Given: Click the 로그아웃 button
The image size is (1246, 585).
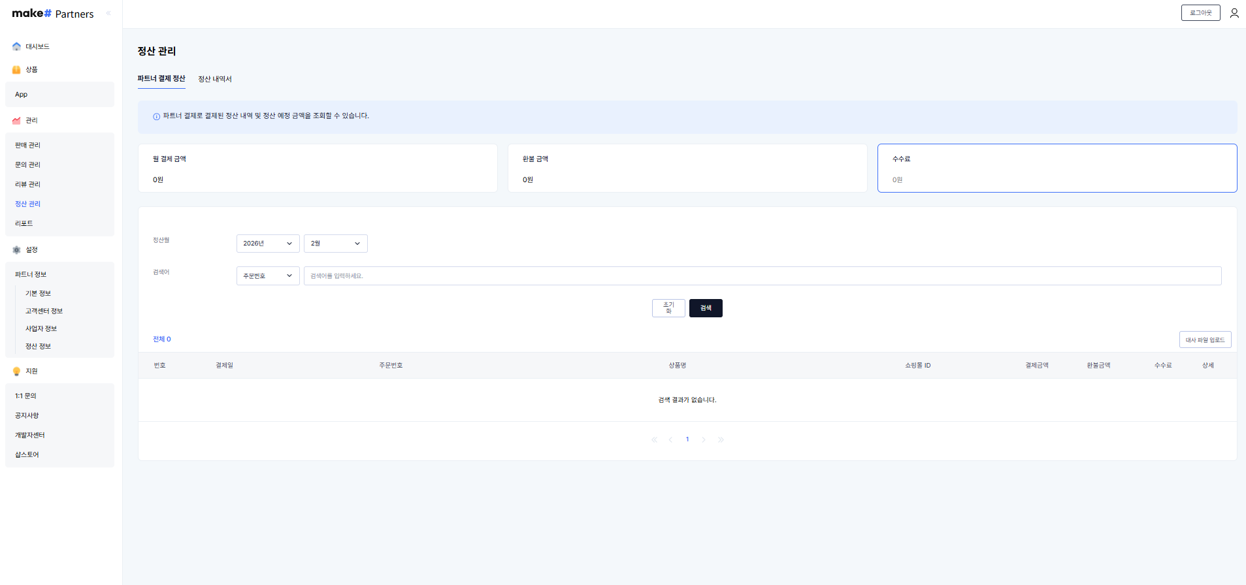Looking at the screenshot, I should click(x=1200, y=13).
